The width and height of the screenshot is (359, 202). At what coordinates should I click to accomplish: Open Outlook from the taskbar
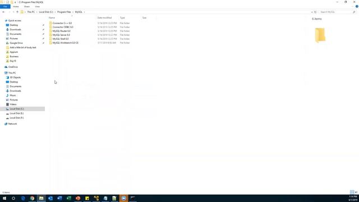pyautogui.click(x=50, y=198)
